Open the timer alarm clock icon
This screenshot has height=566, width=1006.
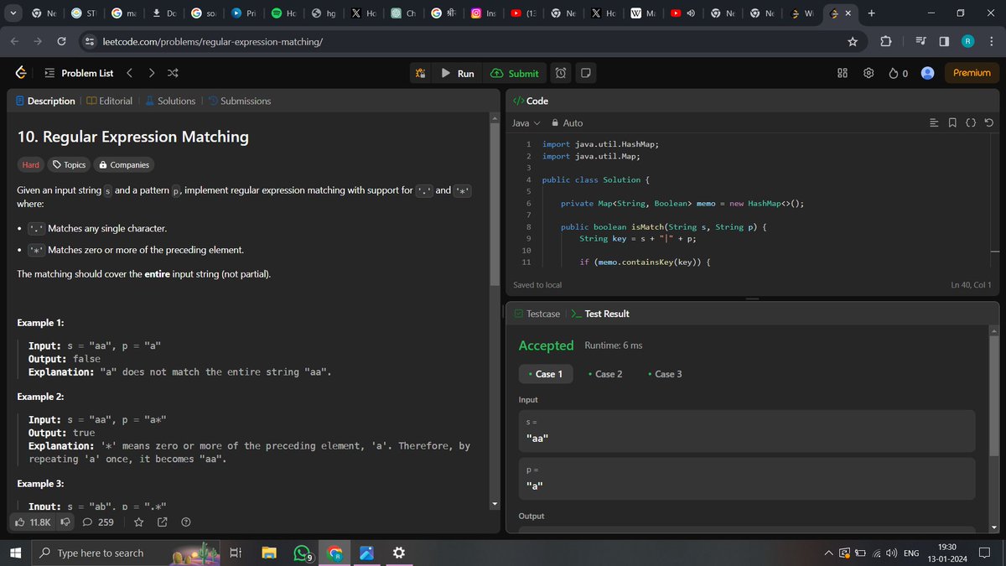[561, 73]
